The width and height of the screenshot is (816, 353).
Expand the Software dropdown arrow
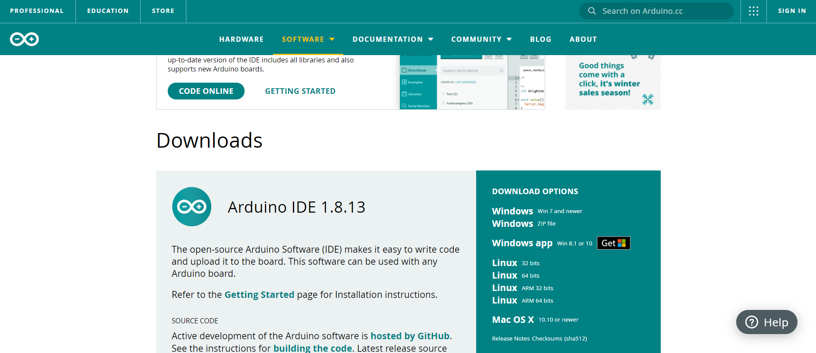pos(332,39)
